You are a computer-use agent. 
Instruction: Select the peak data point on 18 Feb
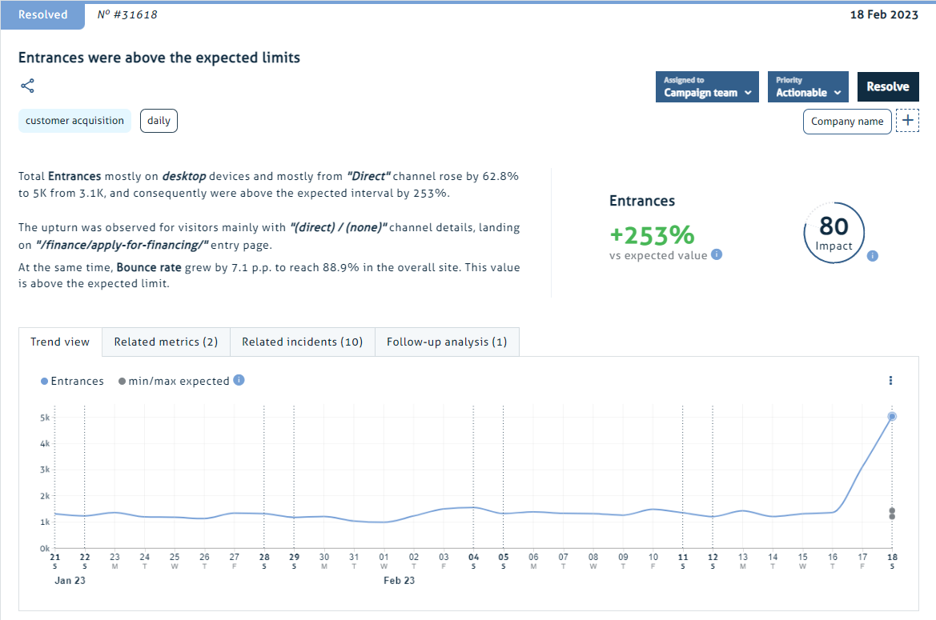tap(892, 416)
